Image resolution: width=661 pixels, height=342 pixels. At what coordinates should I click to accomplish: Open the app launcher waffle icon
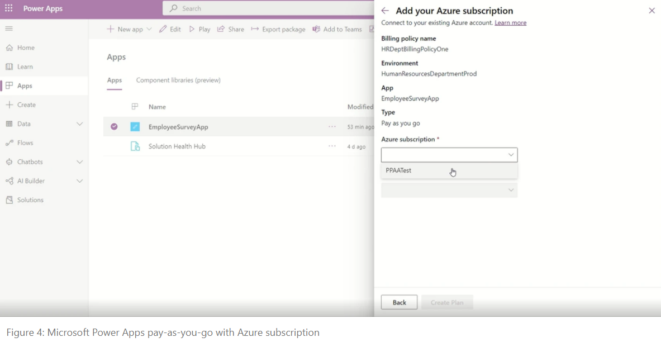8,8
